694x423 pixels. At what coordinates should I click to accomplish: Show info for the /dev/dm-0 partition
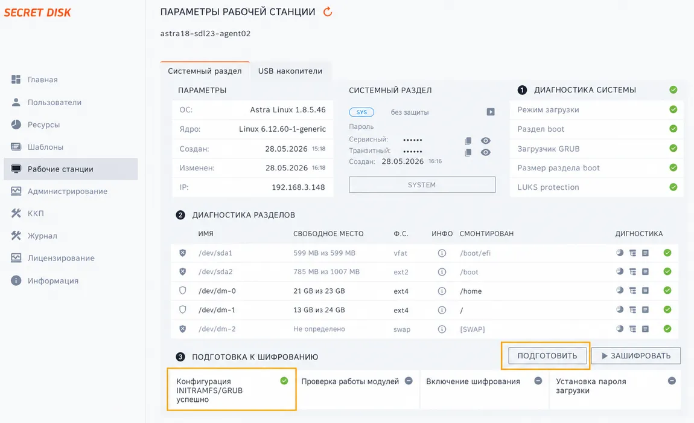pos(442,291)
